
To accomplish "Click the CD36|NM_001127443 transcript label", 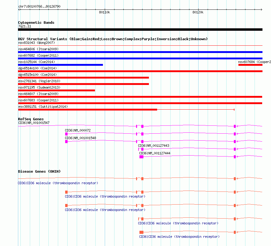I will (154, 146).
